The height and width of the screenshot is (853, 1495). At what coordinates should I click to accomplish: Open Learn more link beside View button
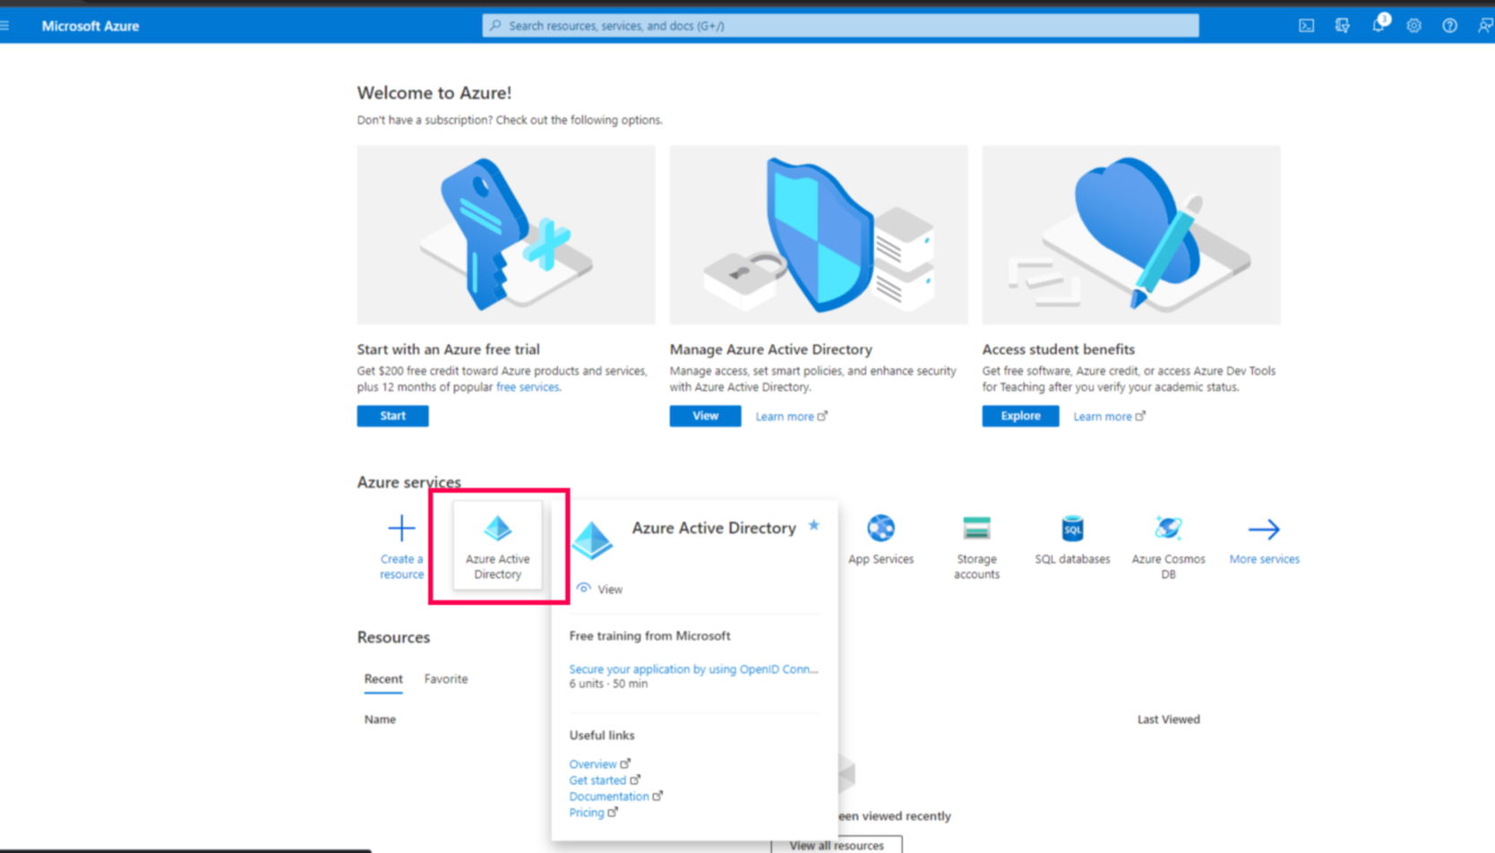tap(791, 417)
